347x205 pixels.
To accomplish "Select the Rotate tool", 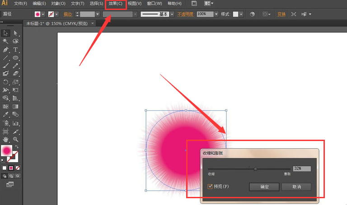I will 5,82.
